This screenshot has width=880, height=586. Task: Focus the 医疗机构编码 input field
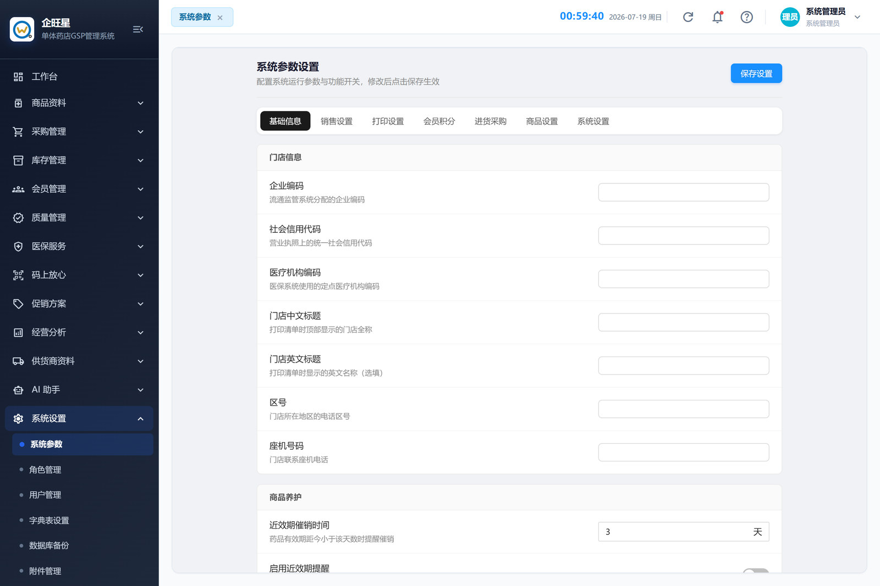point(684,279)
